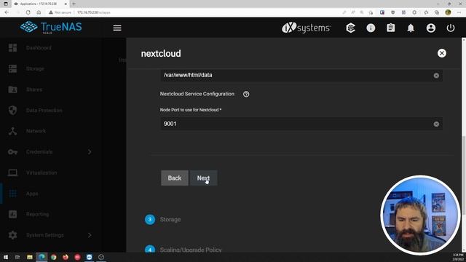Open Reporting in the sidebar

click(x=37, y=214)
